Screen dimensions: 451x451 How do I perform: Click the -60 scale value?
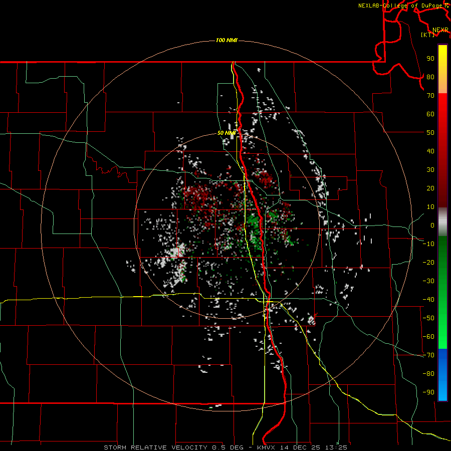pos(428,337)
